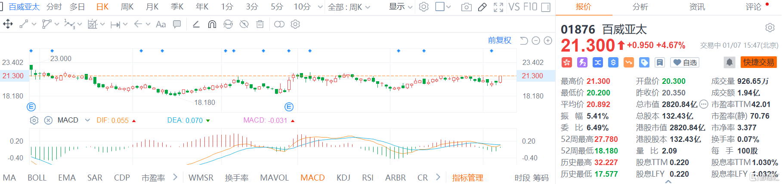Select the trash icon to delete drawings

pos(260,25)
